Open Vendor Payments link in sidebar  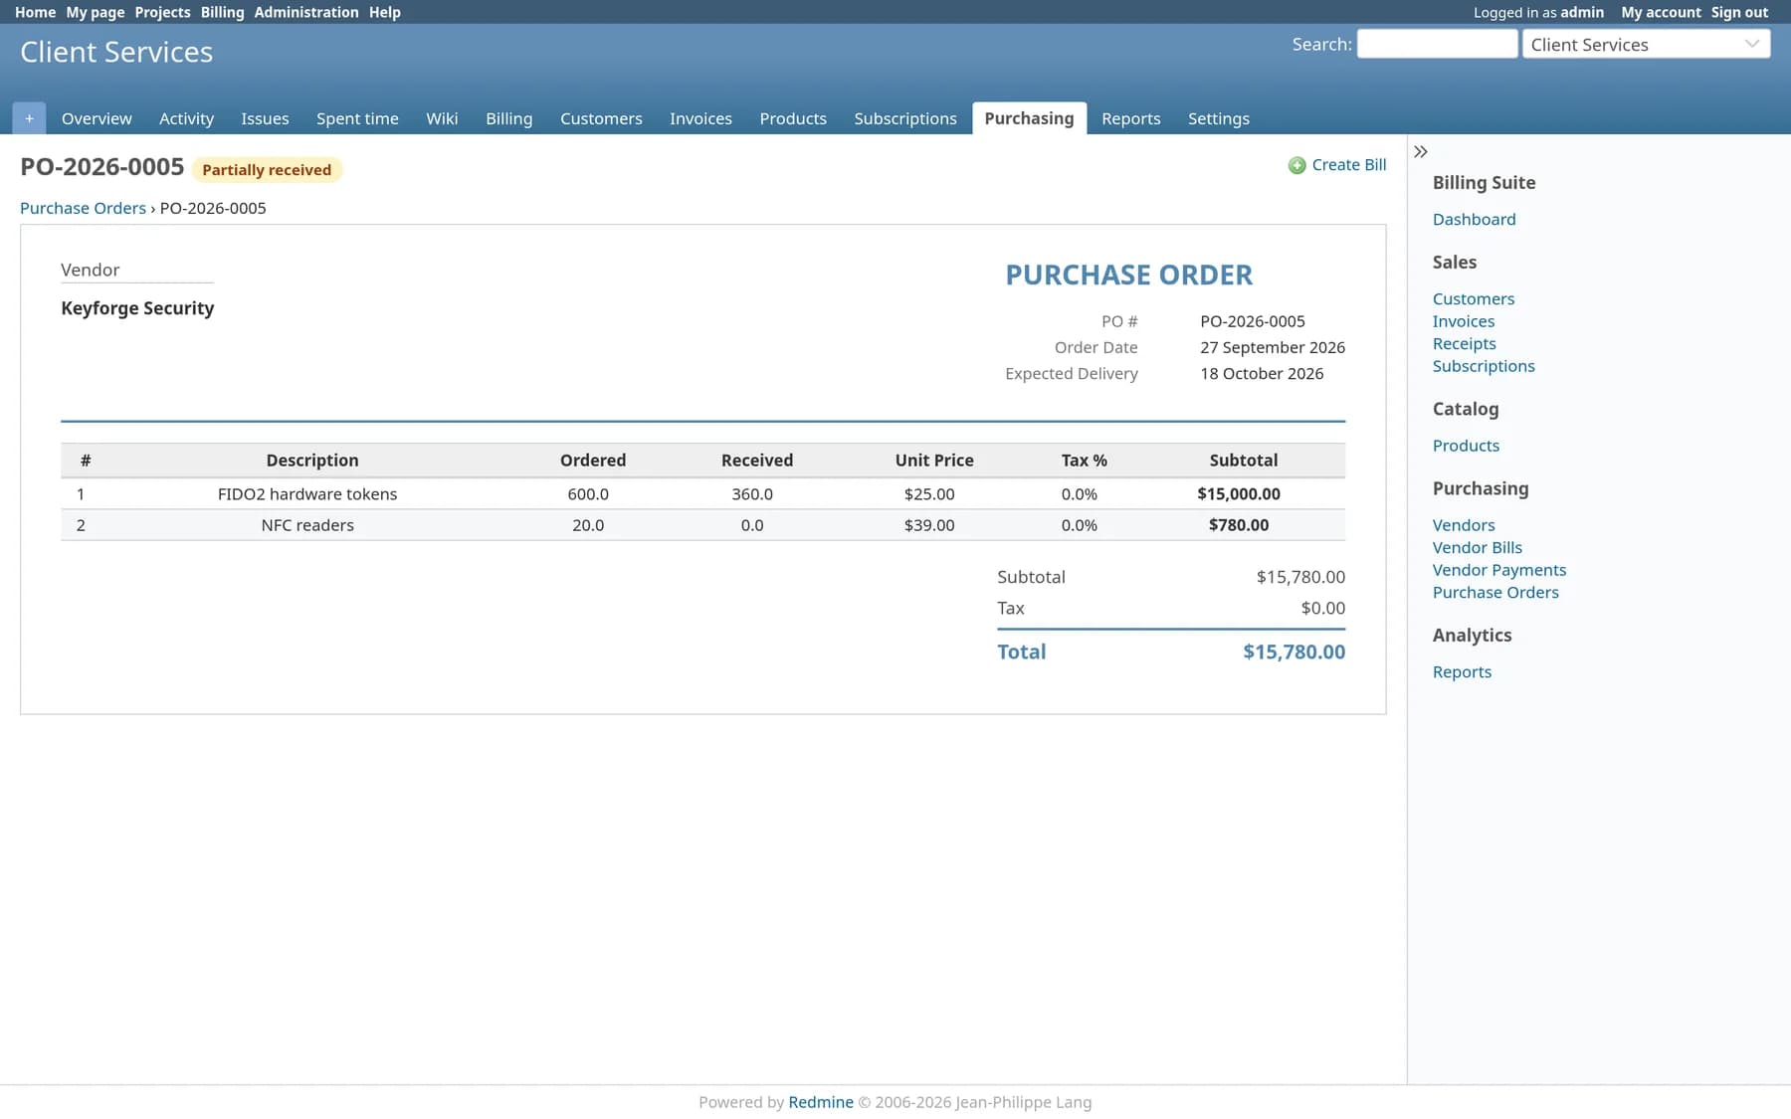coord(1498,570)
